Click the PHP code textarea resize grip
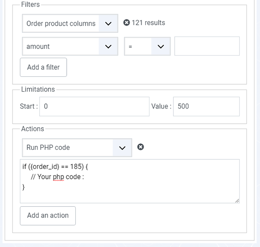This screenshot has height=247, width=260. tap(237, 201)
